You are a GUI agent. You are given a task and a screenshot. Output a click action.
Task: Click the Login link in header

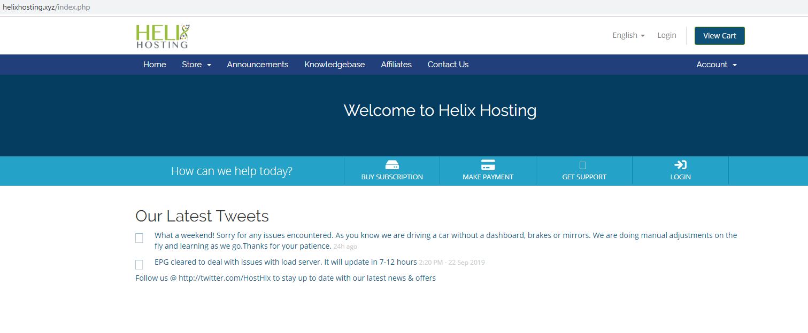[666, 35]
